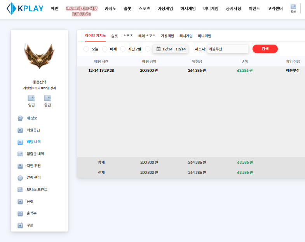Select the 어제 radio button

tap(105, 49)
